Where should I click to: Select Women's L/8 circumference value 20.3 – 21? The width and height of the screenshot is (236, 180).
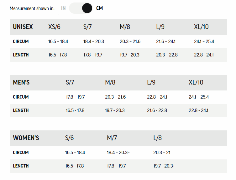coord(162,153)
